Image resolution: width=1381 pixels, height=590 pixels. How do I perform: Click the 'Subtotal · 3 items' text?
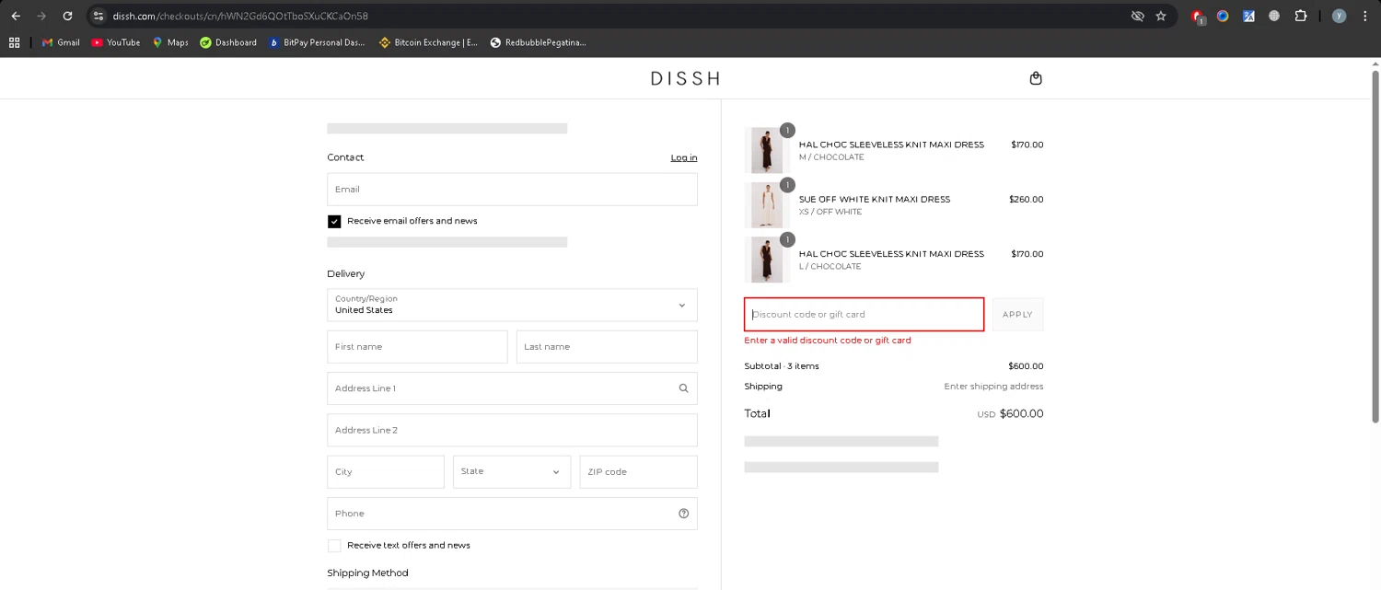(x=782, y=366)
